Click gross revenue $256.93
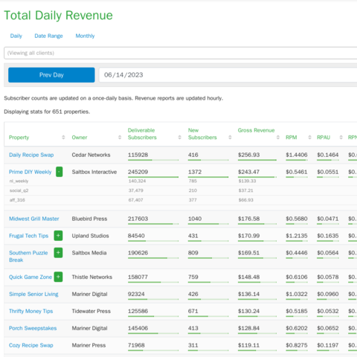 (x=248, y=155)
